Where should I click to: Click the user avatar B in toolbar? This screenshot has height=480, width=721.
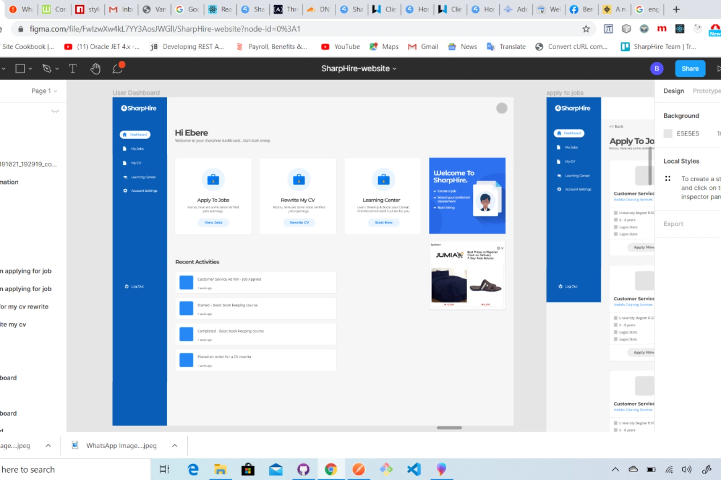[x=657, y=68]
